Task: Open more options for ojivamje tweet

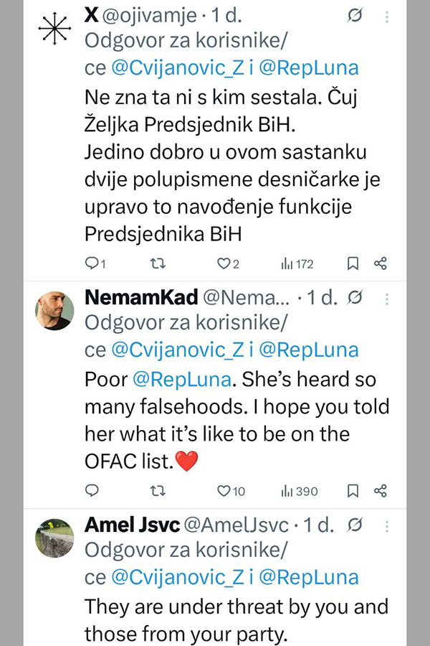Action: pyautogui.click(x=386, y=17)
